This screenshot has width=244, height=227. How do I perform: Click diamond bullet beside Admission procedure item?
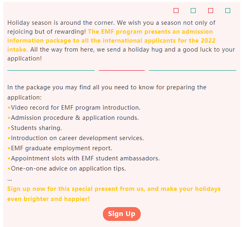tap(9, 118)
